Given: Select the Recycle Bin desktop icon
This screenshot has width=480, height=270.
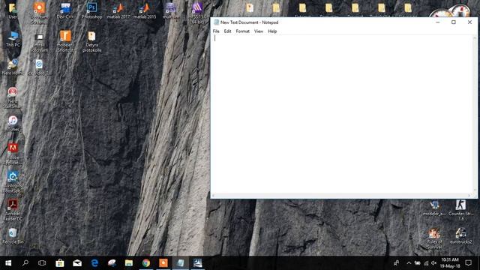Looking at the screenshot, I should pos(13,236).
